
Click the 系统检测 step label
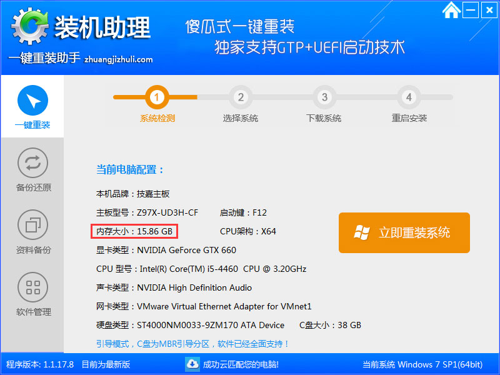157,118
